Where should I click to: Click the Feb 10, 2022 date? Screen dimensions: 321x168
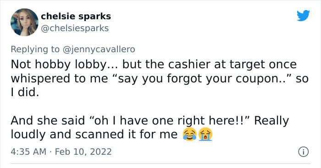[83, 152]
